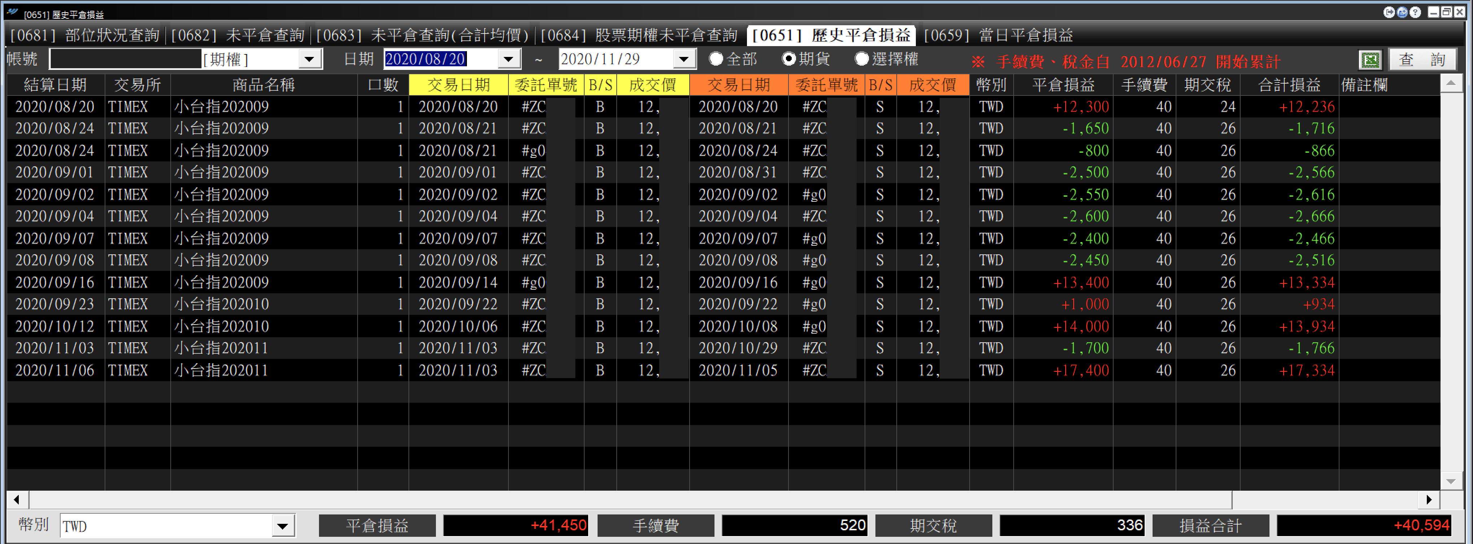Click the application logo icon at top-left

(13, 12)
